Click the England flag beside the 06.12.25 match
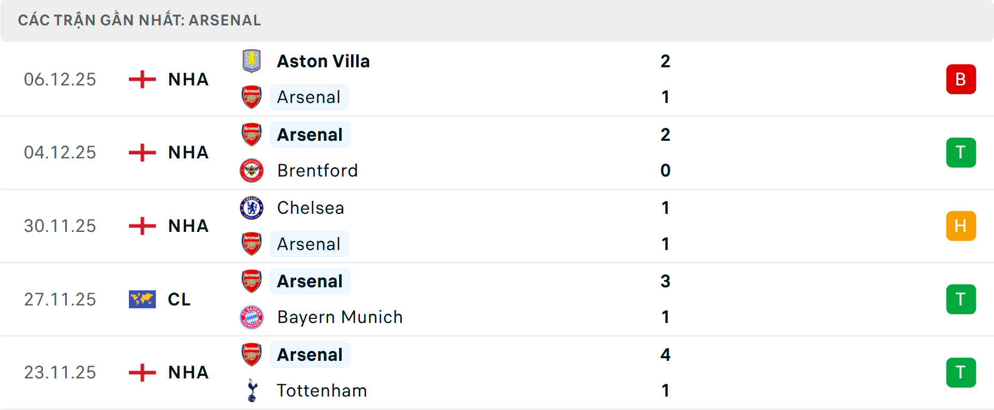Screen dimensions: 994x410 (x=141, y=79)
